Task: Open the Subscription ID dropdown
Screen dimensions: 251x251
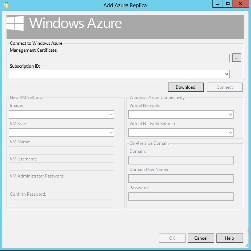Action: [119, 74]
